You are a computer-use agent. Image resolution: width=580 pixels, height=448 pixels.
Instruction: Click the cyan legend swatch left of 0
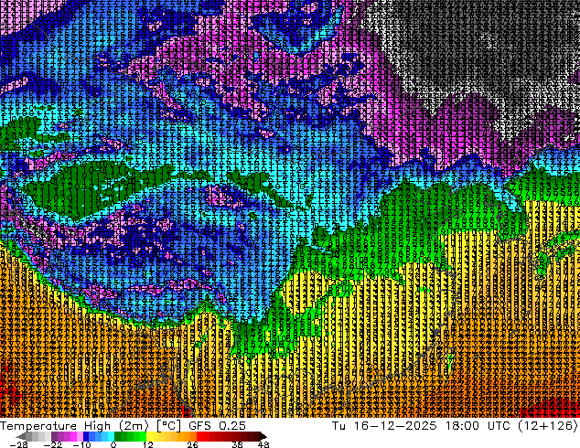[x=111, y=436]
